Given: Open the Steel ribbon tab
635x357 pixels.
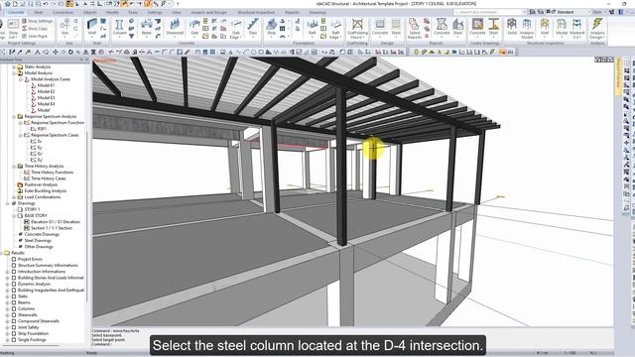Looking at the screenshot, I should point(38,13).
